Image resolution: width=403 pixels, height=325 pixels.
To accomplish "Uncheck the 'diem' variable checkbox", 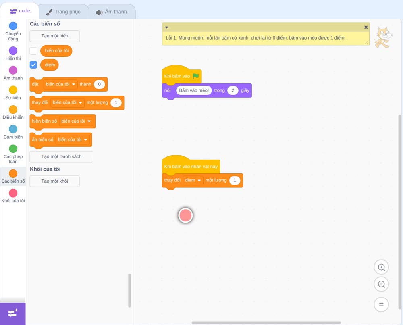I will click(33, 65).
